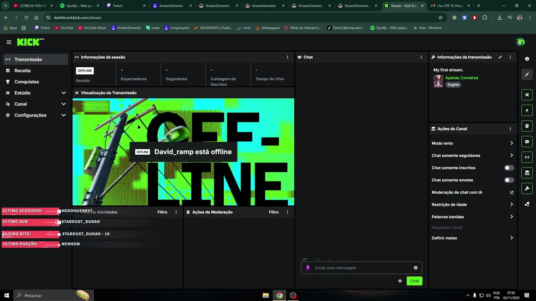Viewport: 536px width, 301px height.
Task: Click the English language tag
Action: coord(453,85)
